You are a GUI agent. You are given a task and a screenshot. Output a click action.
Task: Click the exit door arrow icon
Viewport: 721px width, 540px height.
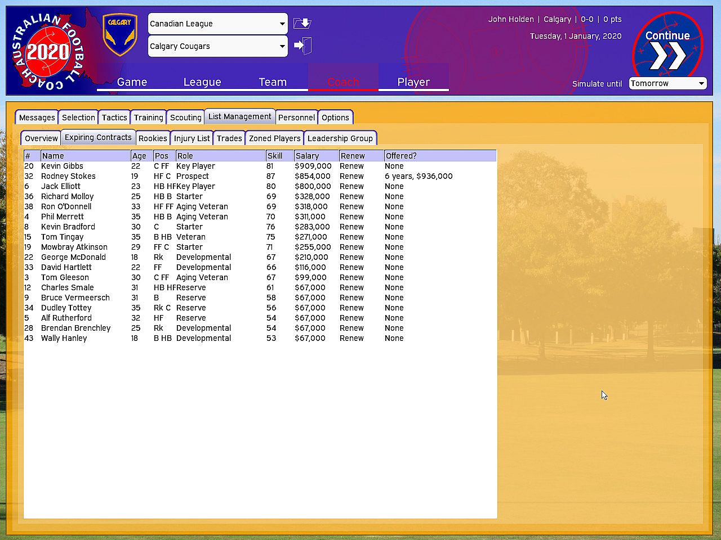click(x=303, y=46)
